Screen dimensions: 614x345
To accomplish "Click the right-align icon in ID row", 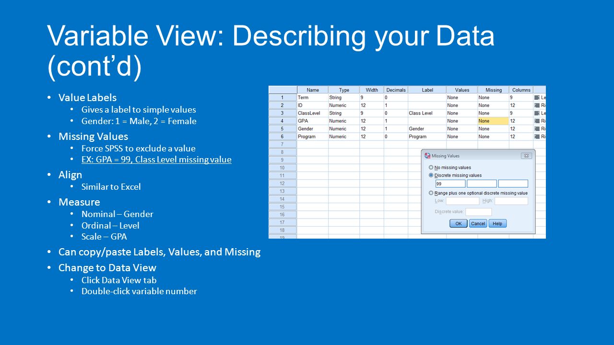I will tap(537, 105).
